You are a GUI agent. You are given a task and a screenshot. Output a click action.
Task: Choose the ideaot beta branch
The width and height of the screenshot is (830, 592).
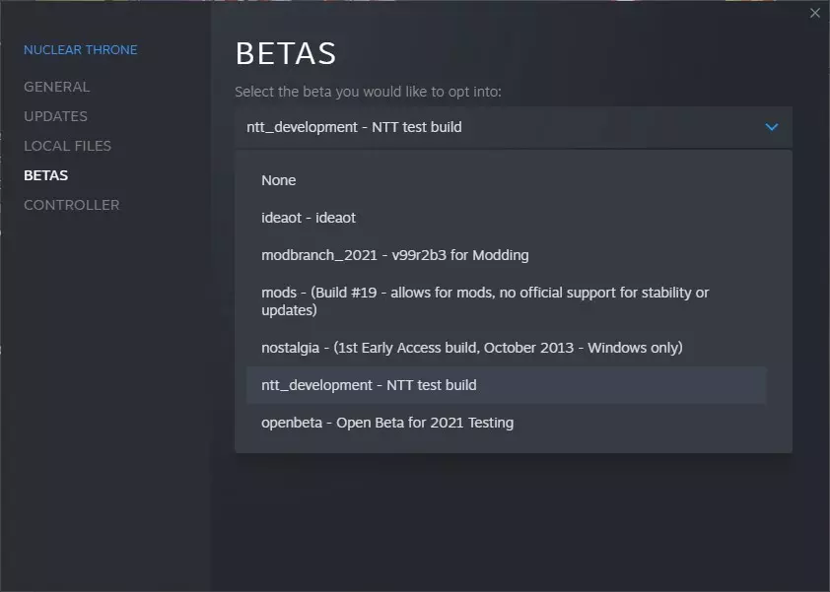tap(309, 218)
